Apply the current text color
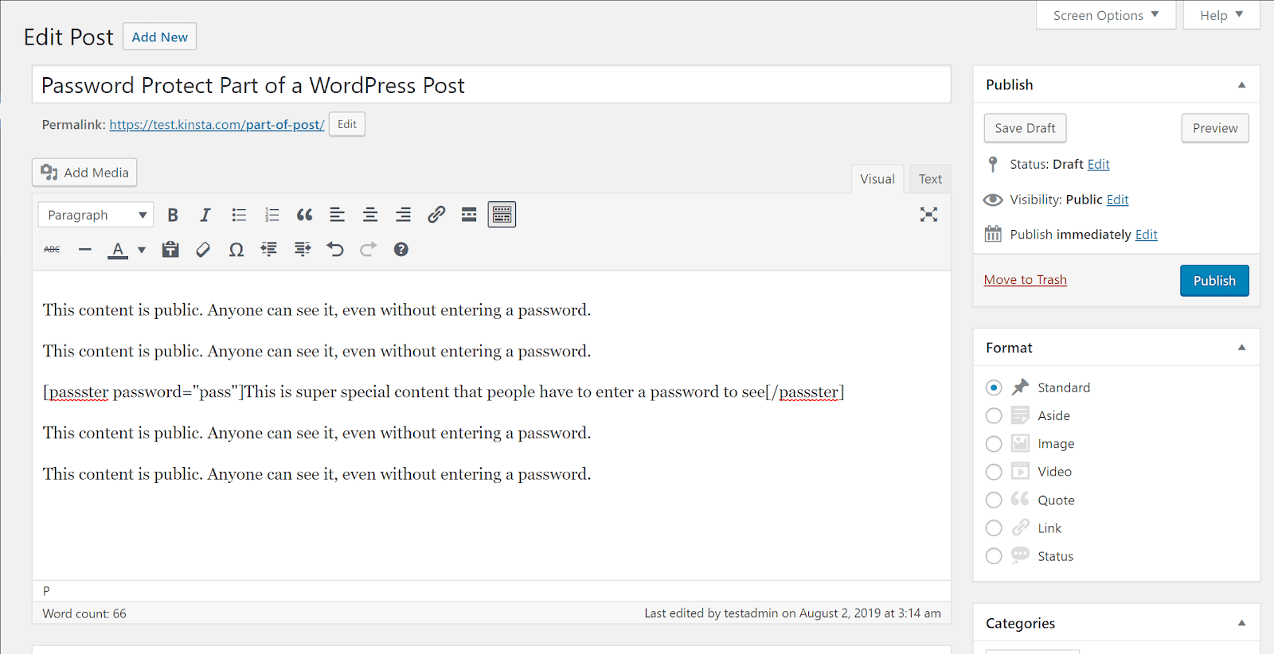 [118, 250]
